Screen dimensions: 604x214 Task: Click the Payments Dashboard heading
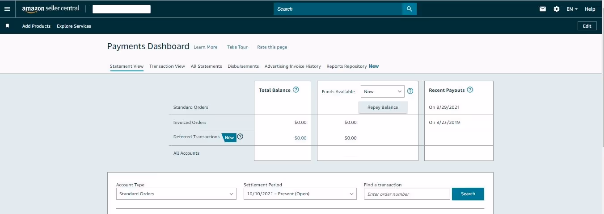coord(148,46)
